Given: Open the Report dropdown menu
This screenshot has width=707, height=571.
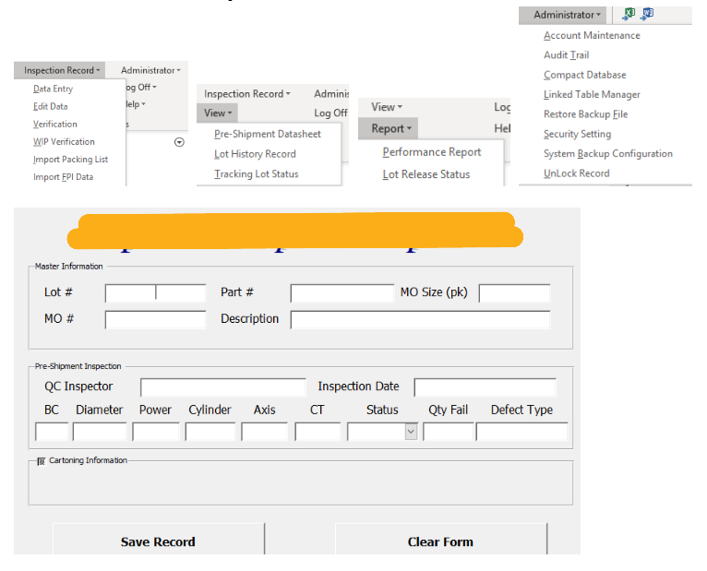Looking at the screenshot, I should pos(391,128).
